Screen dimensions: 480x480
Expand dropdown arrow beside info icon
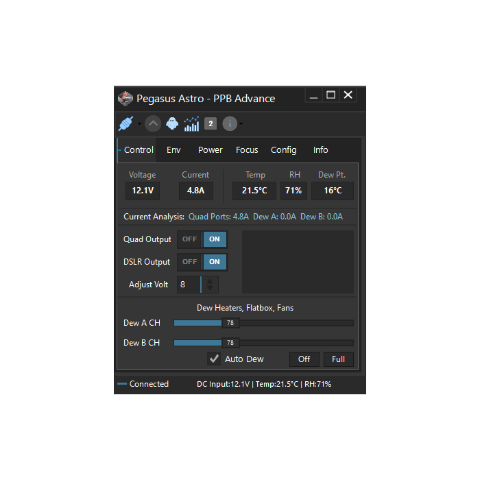[241, 124]
